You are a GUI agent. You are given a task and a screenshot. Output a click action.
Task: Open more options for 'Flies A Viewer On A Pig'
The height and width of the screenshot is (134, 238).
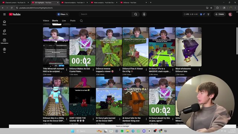(146, 70)
